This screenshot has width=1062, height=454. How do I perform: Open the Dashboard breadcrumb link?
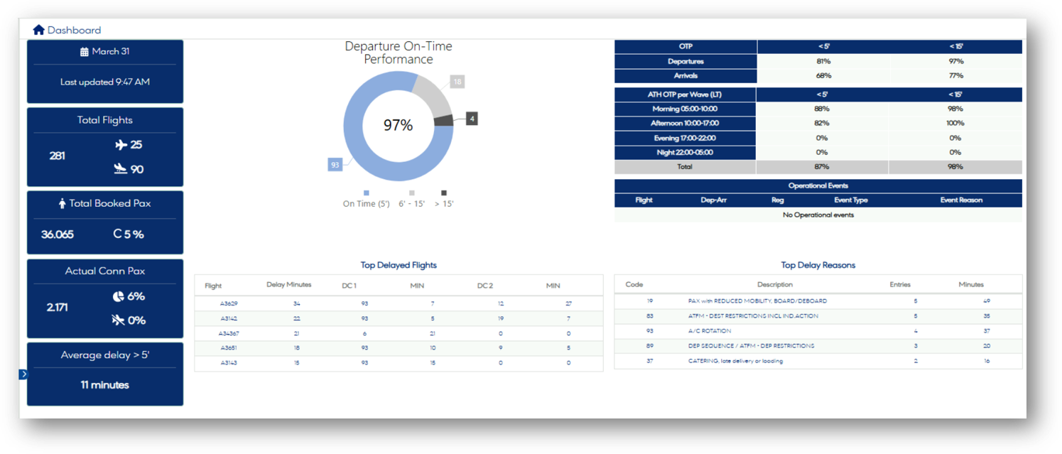click(74, 30)
